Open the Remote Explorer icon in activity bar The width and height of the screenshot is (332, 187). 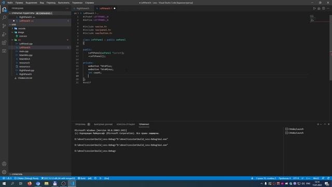[4, 51]
